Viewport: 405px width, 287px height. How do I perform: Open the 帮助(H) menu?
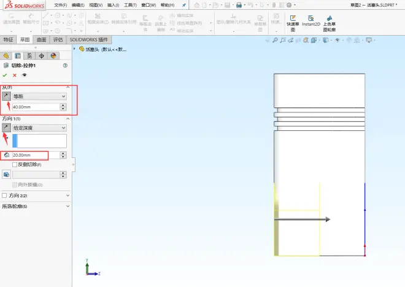168,5
